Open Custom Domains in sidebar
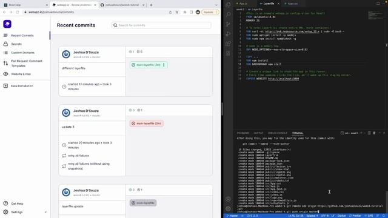Screen dimensions: 388x218 (23, 53)
